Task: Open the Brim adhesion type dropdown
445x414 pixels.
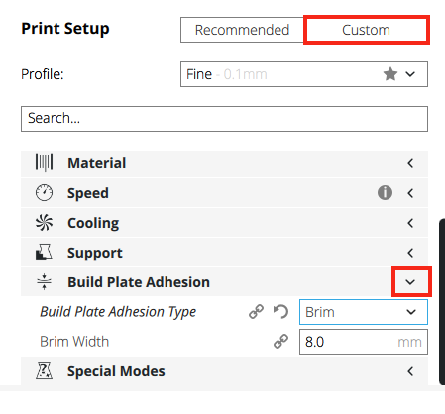Action: (x=364, y=312)
